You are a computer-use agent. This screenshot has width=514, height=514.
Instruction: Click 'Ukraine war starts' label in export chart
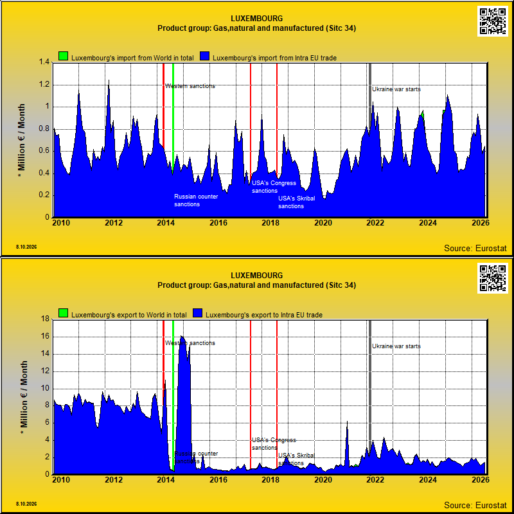[x=396, y=346]
